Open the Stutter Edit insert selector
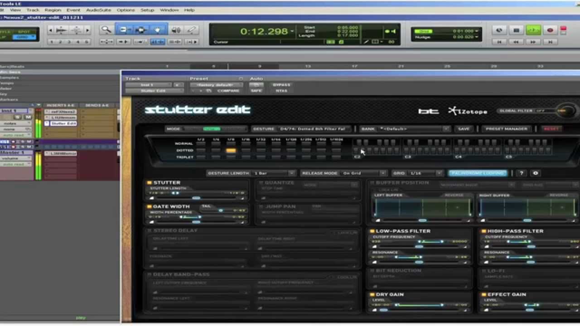This screenshot has width=580, height=326. (x=155, y=91)
